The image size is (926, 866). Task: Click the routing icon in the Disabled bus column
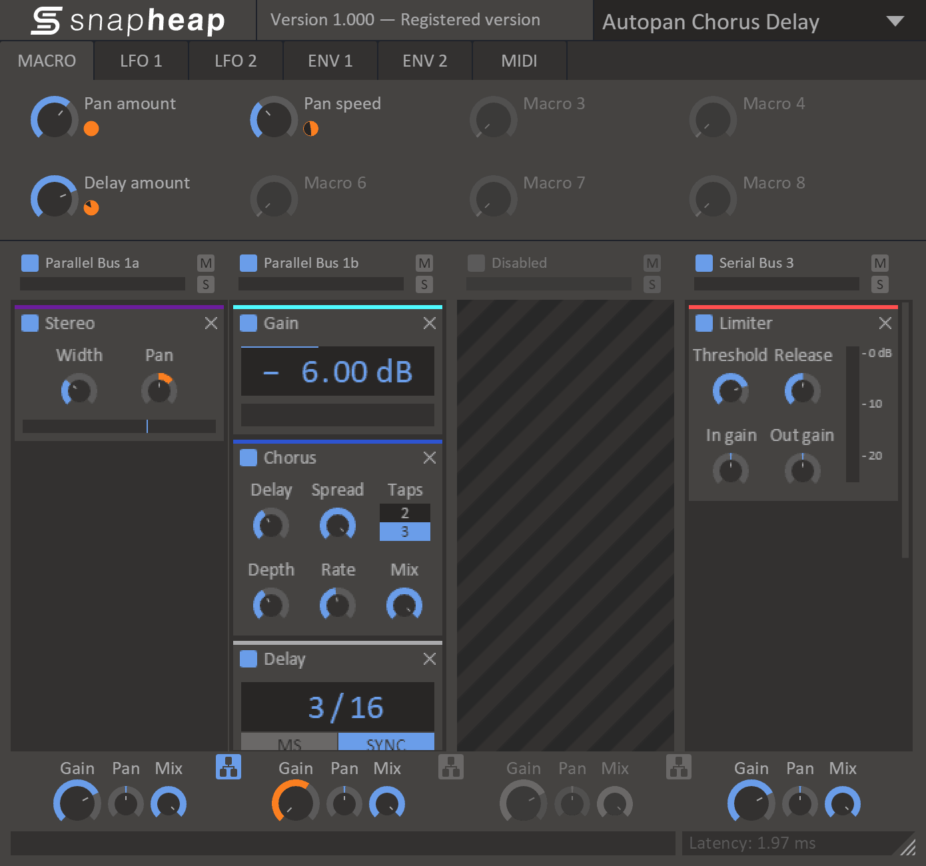pyautogui.click(x=679, y=768)
